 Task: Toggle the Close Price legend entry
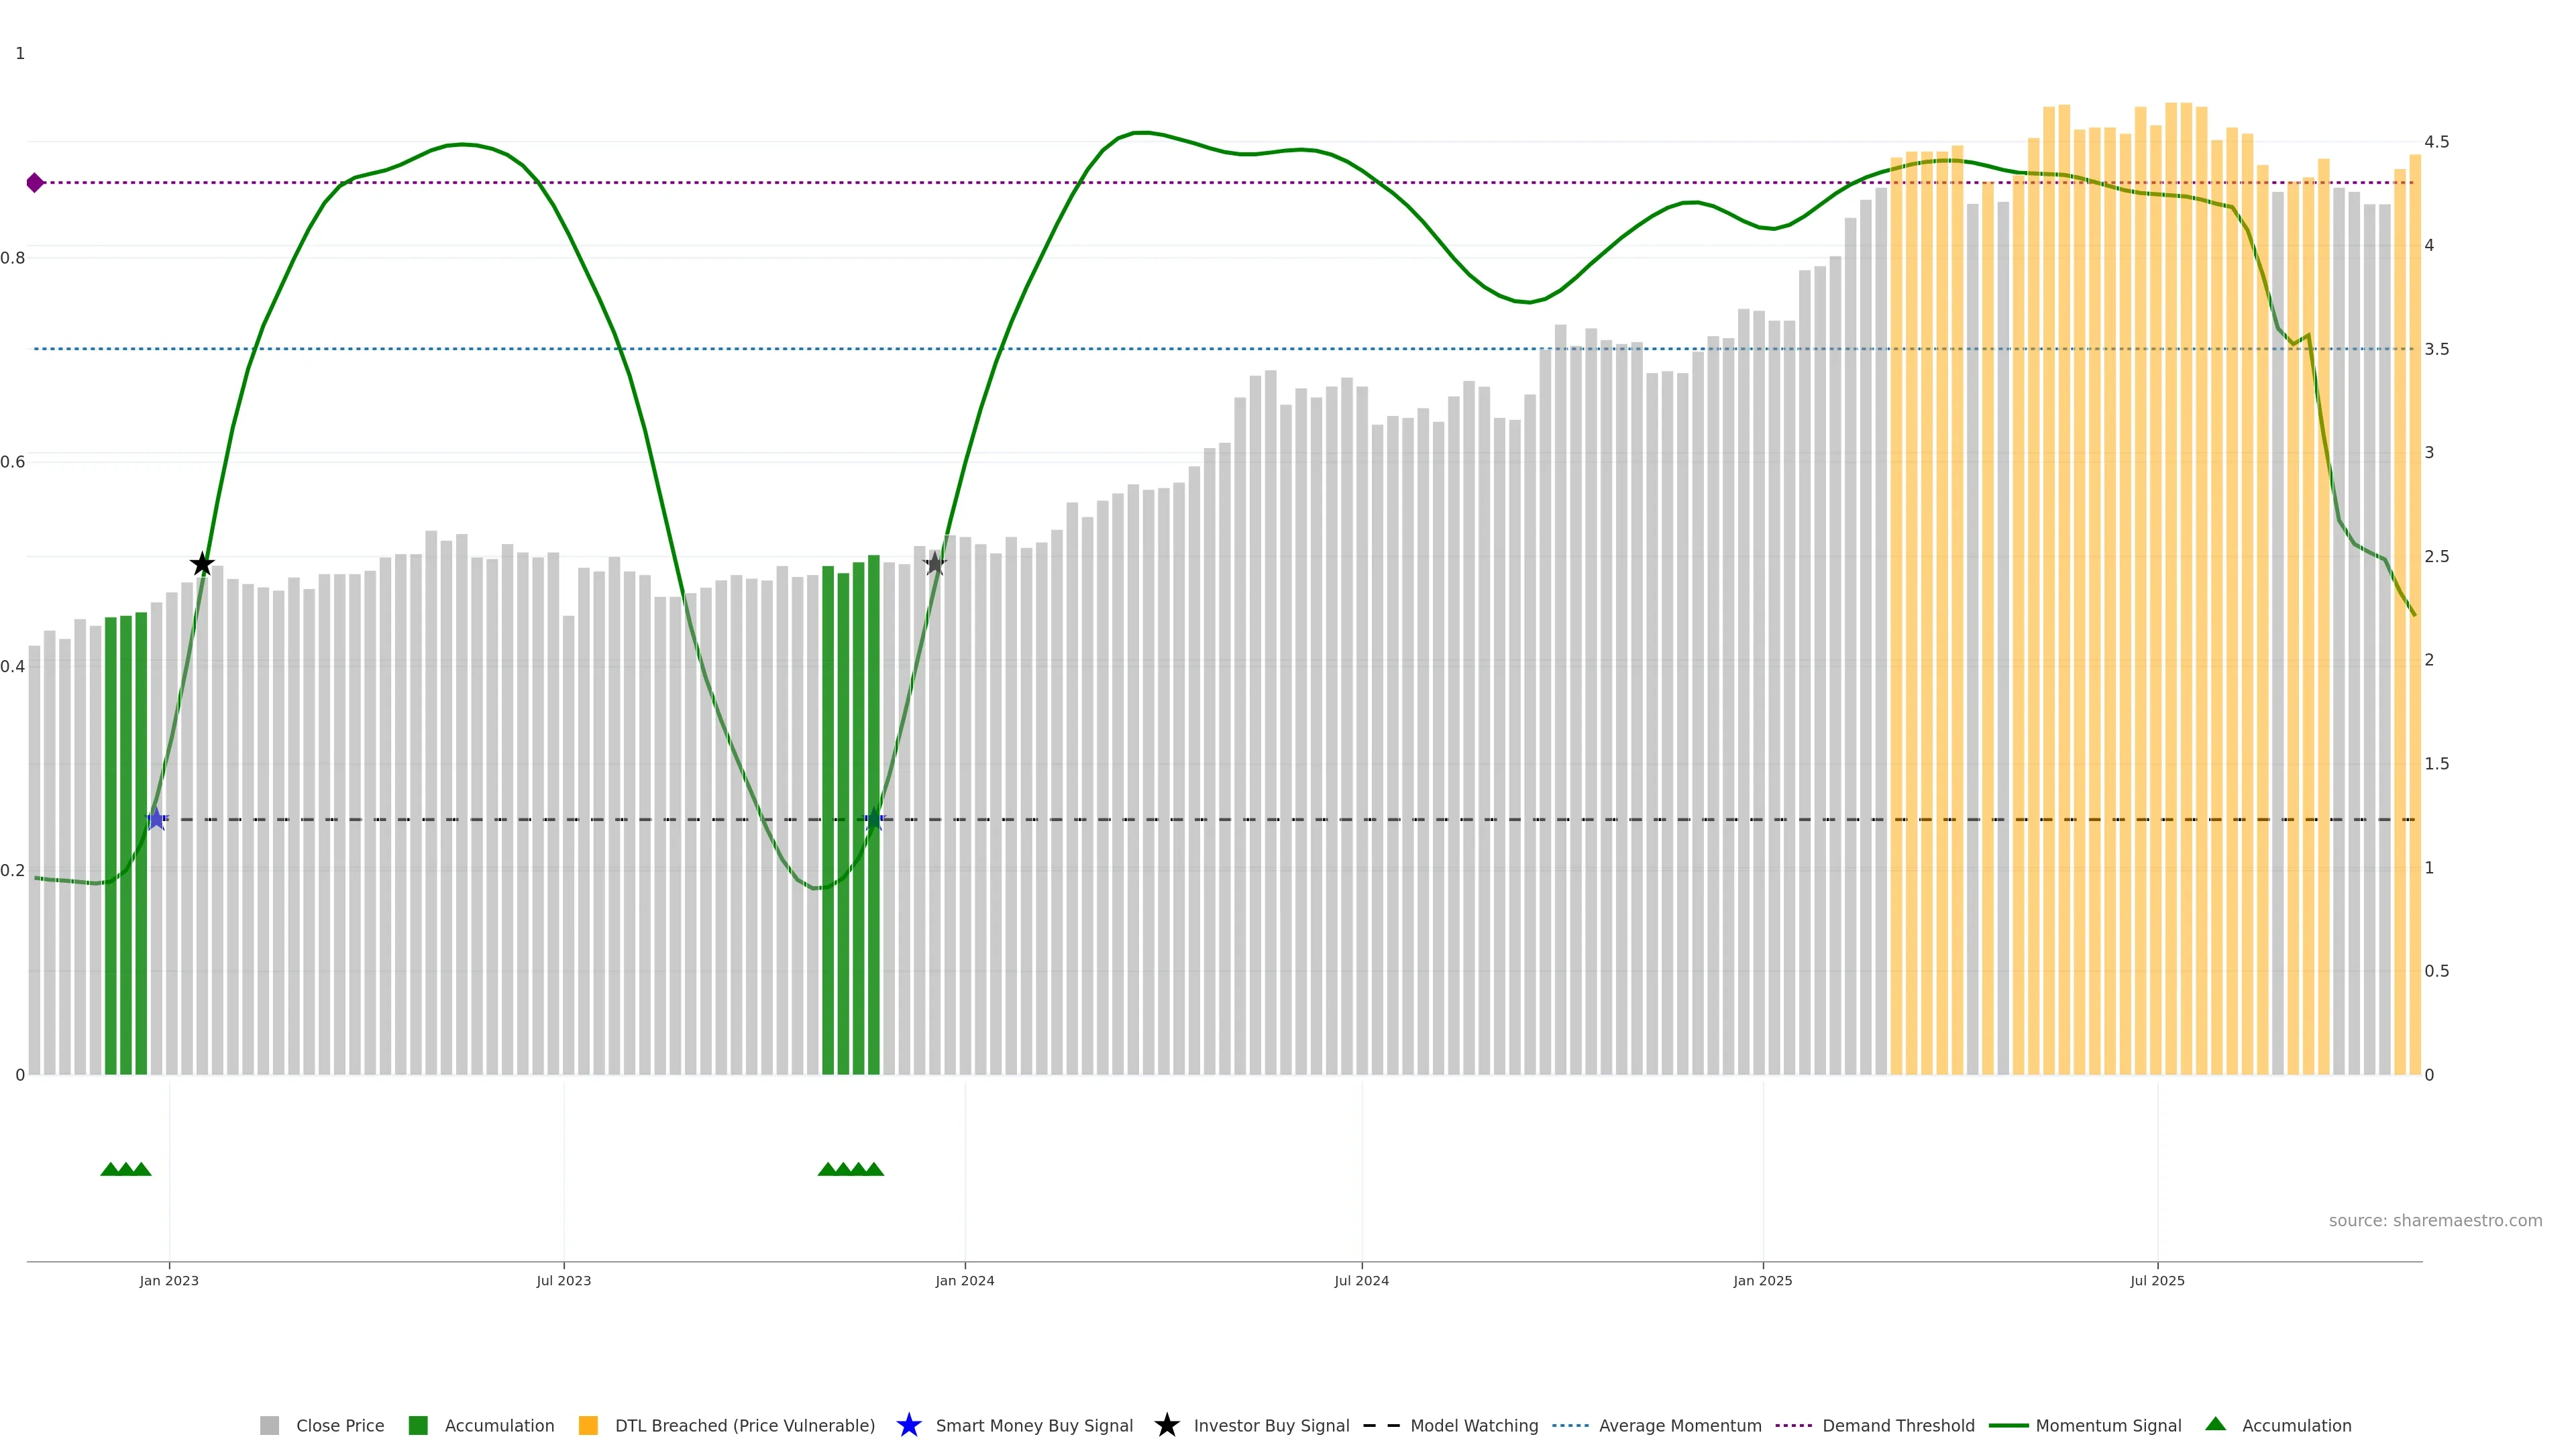340,1426
